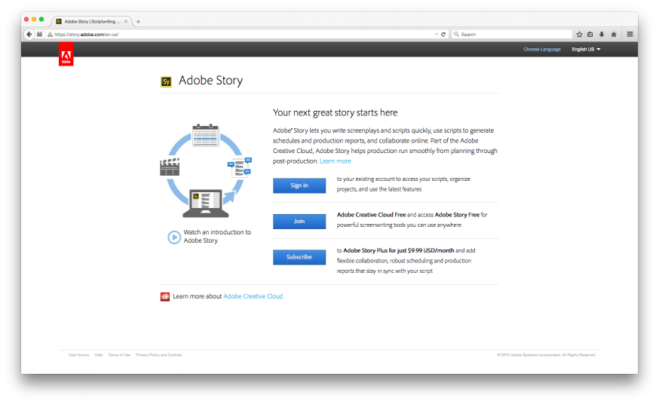
Task: Click the laptop script illustration
Action: coord(206,204)
